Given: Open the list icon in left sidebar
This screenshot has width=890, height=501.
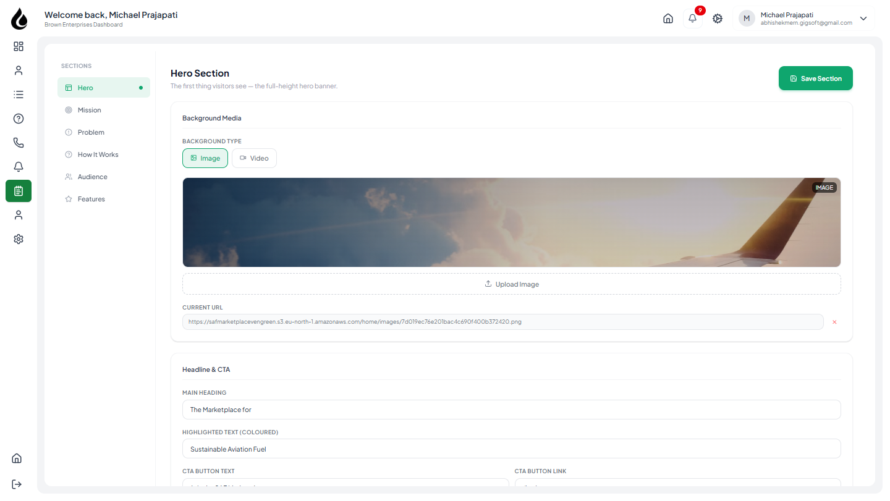Looking at the screenshot, I should (19, 95).
